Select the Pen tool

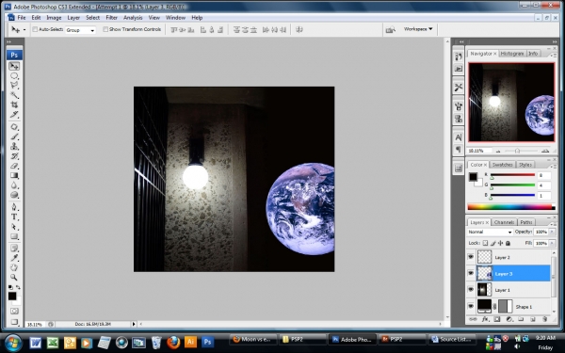[x=14, y=207]
